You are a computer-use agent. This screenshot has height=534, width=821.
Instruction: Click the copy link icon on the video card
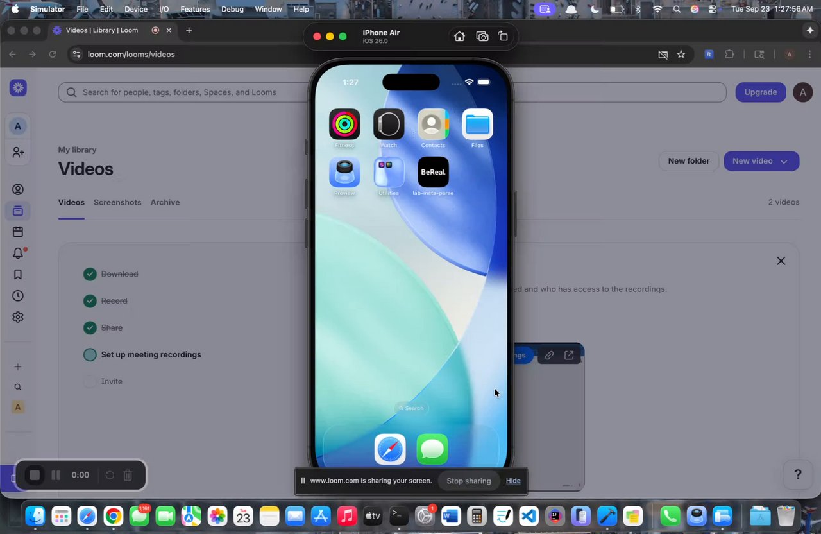coord(549,355)
